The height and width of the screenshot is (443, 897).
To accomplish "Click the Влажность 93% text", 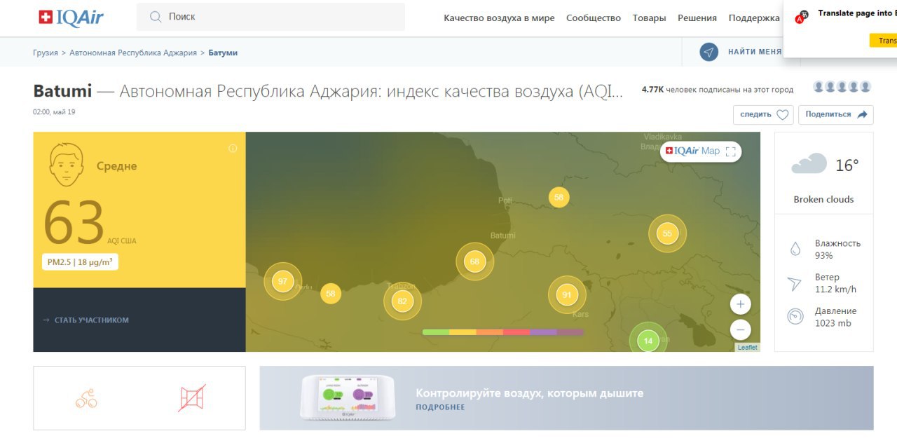I will tap(837, 249).
